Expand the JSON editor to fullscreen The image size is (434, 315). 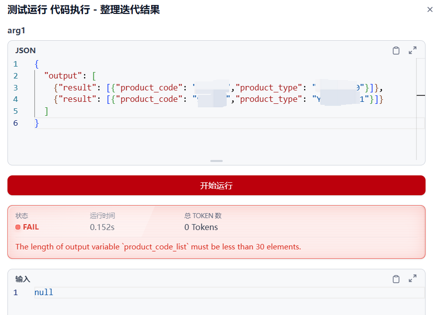coord(412,50)
